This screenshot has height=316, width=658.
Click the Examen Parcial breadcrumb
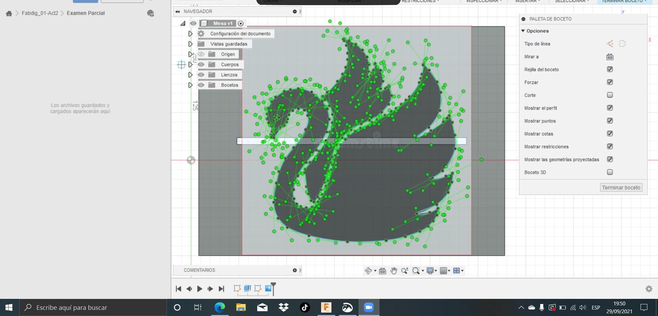(x=86, y=13)
